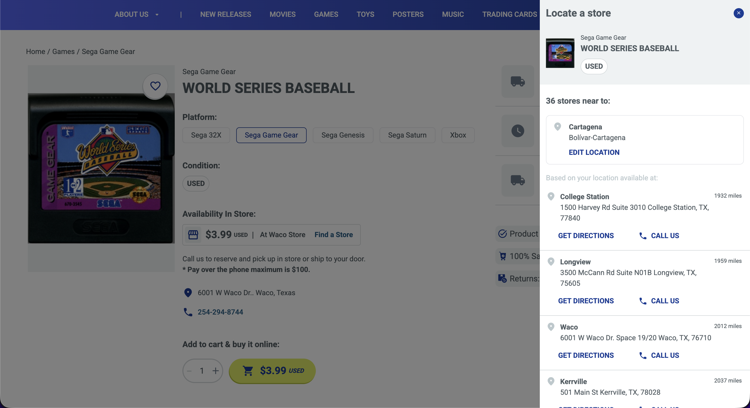Image resolution: width=750 pixels, height=408 pixels.
Task: Click the lower delivery truck icon
Action: coord(518,180)
